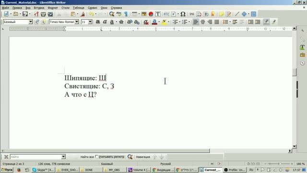Toggle formatting marks pilcrow icon
The image size is (307, 173).
click(x=126, y=14)
